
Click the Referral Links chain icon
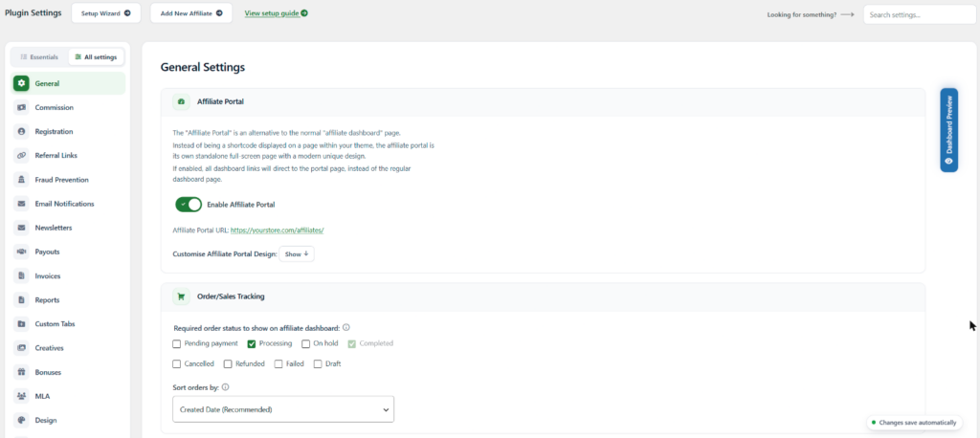click(21, 156)
